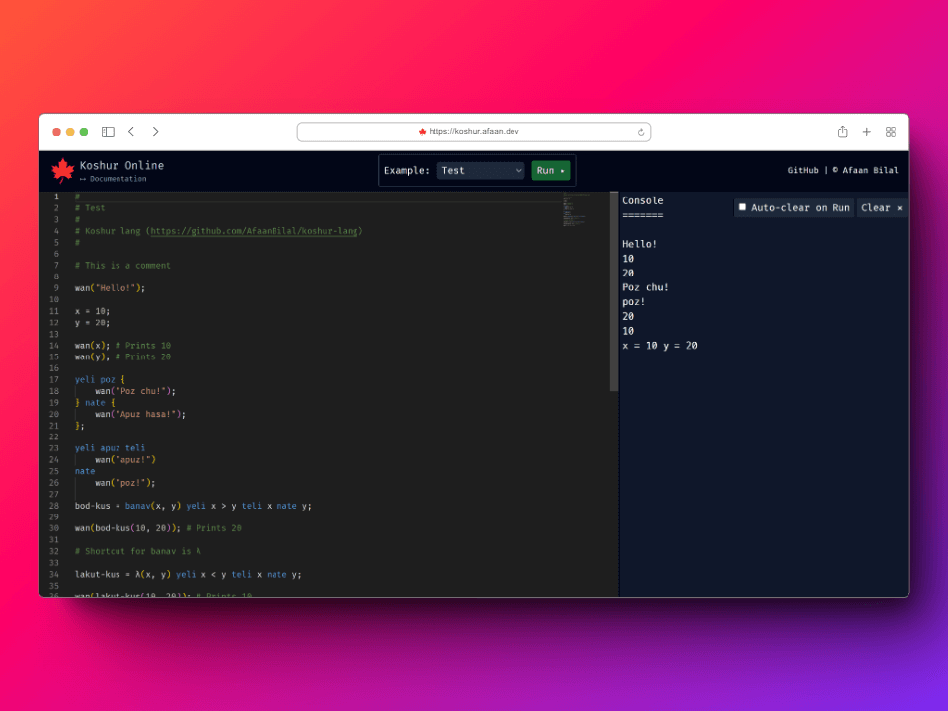This screenshot has height=711, width=948.
Task: Go back with the browser back arrow
Action: (131, 131)
